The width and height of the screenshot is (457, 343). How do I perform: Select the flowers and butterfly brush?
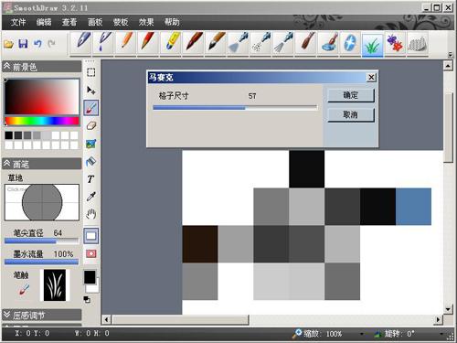pyautogui.click(x=395, y=43)
